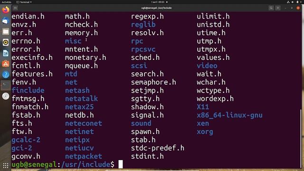304x171 pixels.
Task: Click the battery icon in the top bar
Action: click(297, 2)
